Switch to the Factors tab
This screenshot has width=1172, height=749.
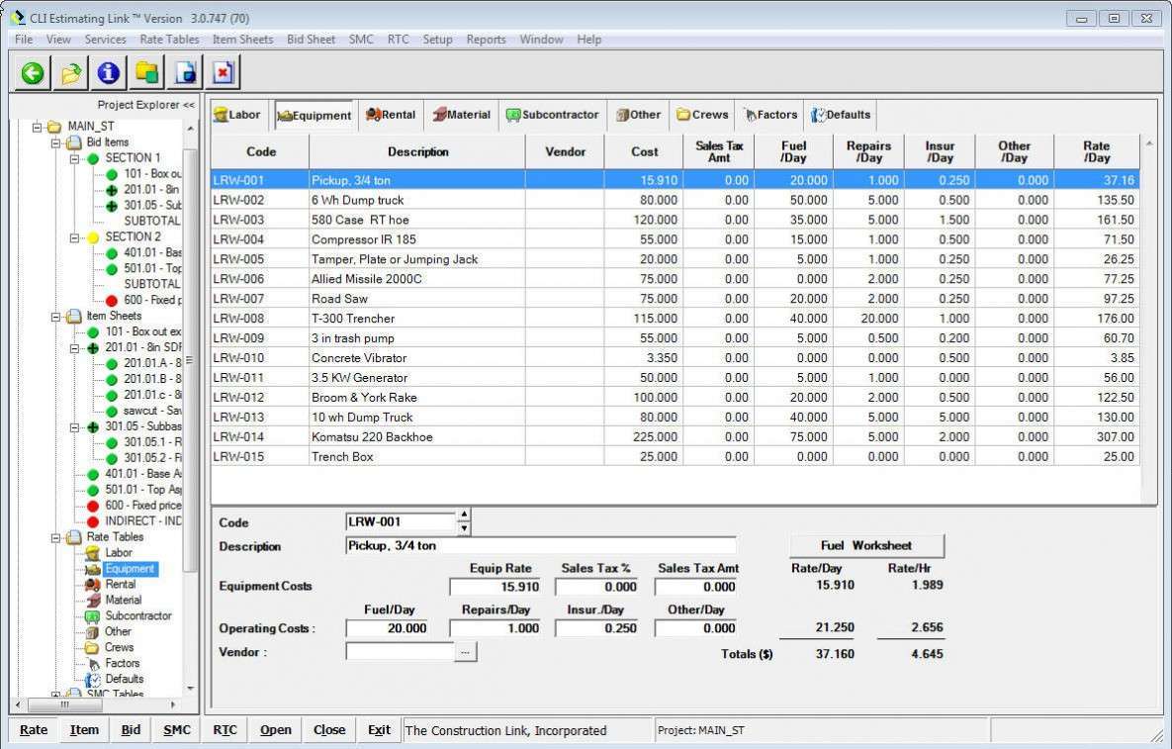(769, 115)
